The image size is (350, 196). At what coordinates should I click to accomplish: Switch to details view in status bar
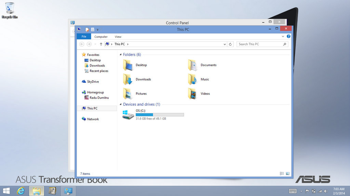282,174
